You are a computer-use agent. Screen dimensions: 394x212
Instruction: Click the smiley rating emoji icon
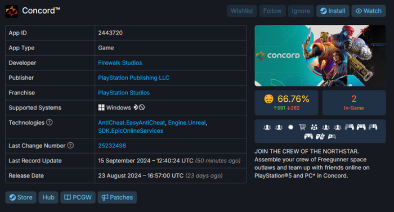click(268, 99)
